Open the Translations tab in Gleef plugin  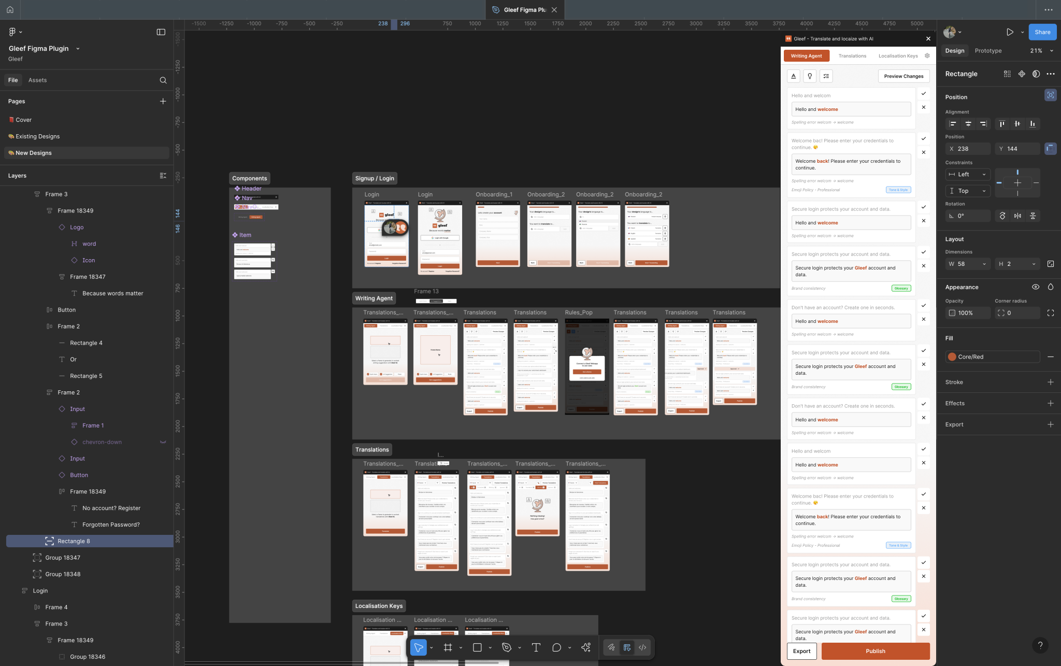coord(852,56)
